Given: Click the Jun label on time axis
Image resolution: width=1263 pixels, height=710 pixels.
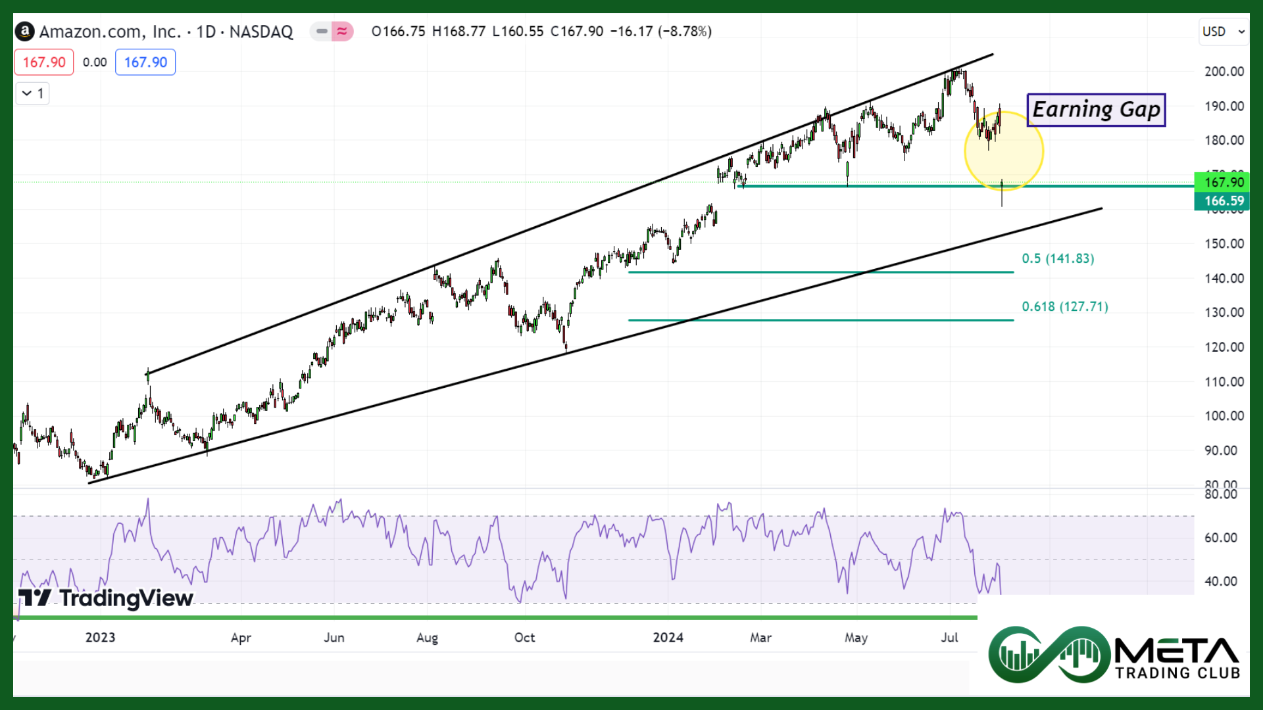Looking at the screenshot, I should click(334, 638).
